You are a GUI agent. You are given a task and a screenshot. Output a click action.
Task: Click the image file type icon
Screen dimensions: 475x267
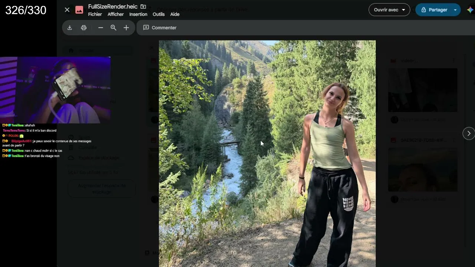pos(79,10)
